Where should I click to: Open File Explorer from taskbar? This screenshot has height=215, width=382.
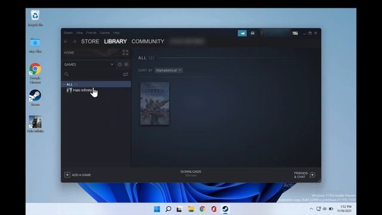click(191, 209)
